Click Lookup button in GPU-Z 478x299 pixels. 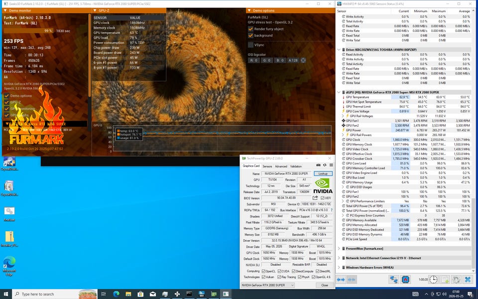[x=323, y=173]
